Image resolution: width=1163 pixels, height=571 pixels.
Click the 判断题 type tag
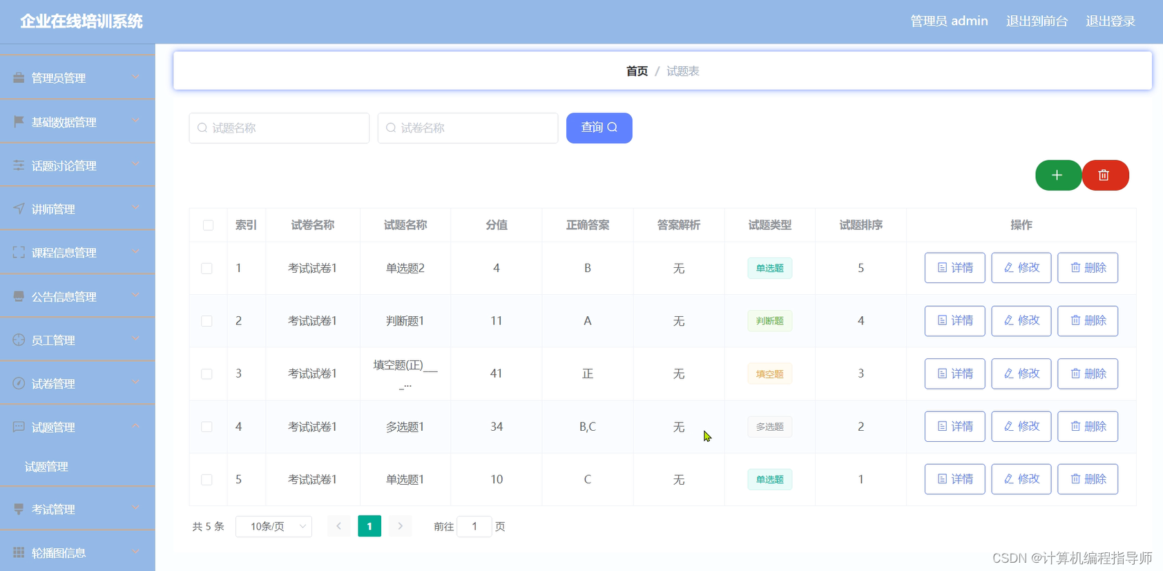pyautogui.click(x=769, y=321)
